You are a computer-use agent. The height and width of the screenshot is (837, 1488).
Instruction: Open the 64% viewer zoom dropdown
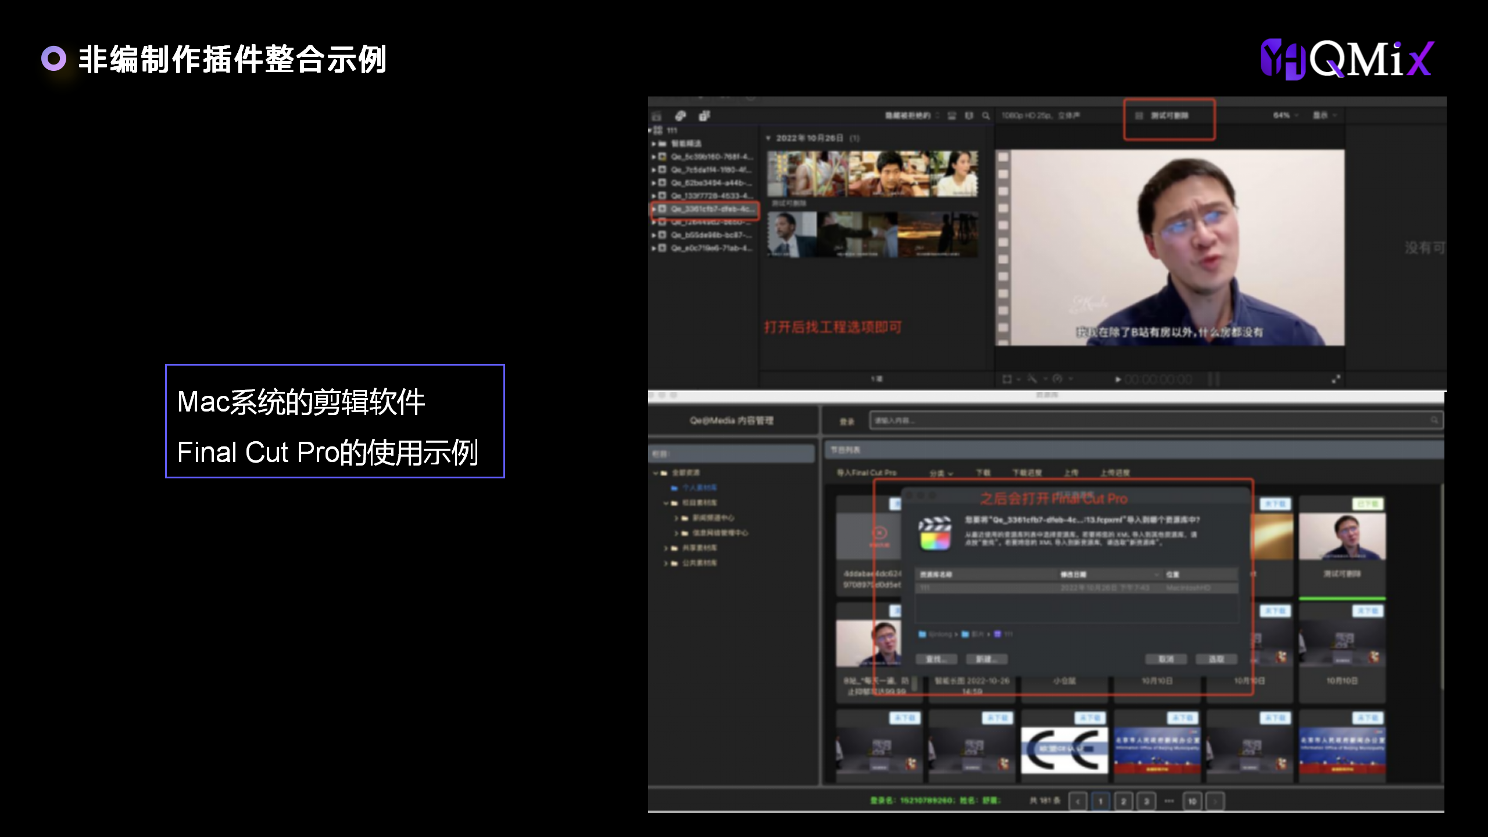1285,115
